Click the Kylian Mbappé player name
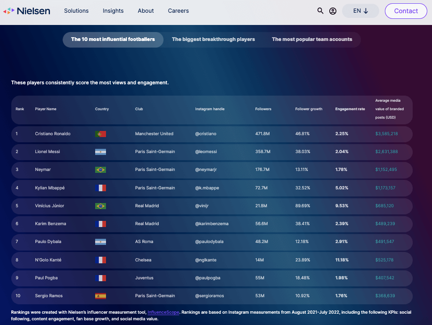Screen dimensions: 432x325 50,188
